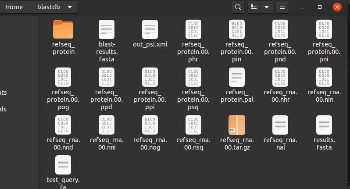Click the refseq_rna.00.tar.gz name label

237,143
